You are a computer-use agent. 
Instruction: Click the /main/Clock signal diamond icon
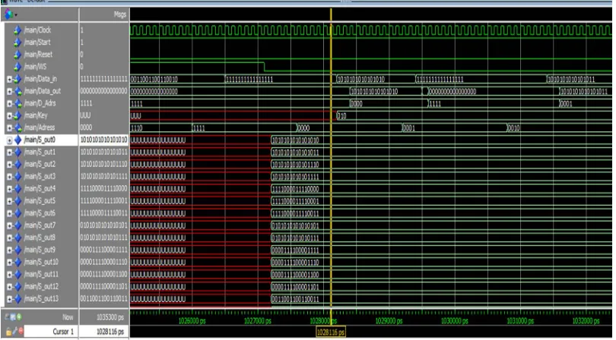(17, 30)
